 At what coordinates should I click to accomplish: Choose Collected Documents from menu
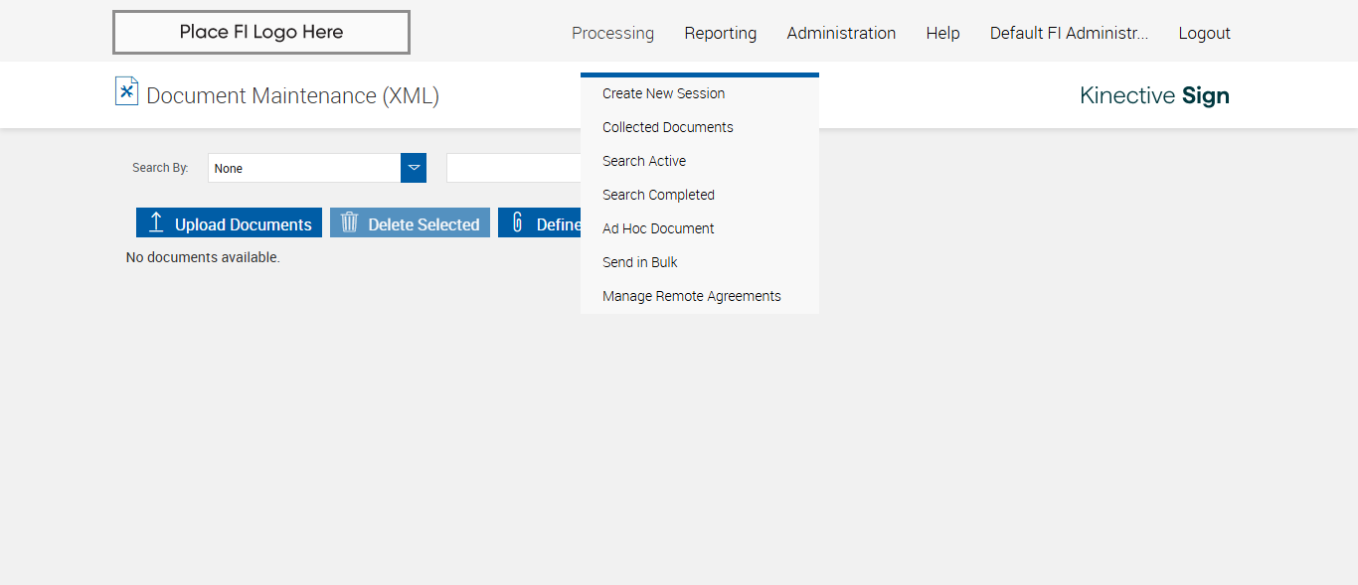pyautogui.click(x=667, y=127)
